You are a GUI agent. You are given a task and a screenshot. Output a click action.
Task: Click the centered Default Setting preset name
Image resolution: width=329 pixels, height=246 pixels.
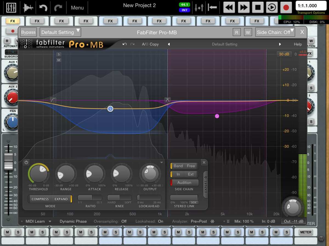pyautogui.click(x=225, y=44)
